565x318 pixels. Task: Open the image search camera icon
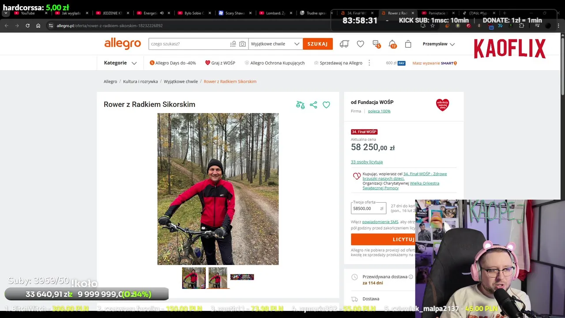pos(242,44)
